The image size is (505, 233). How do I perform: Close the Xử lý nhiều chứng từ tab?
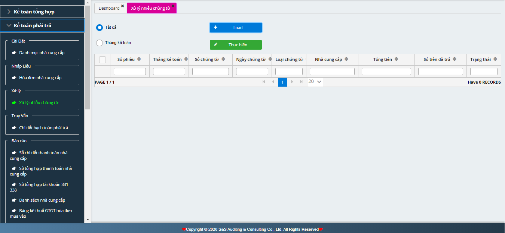[173, 6]
